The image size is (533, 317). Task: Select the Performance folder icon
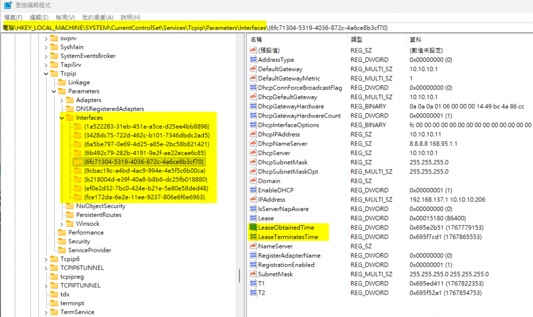pos(62,232)
